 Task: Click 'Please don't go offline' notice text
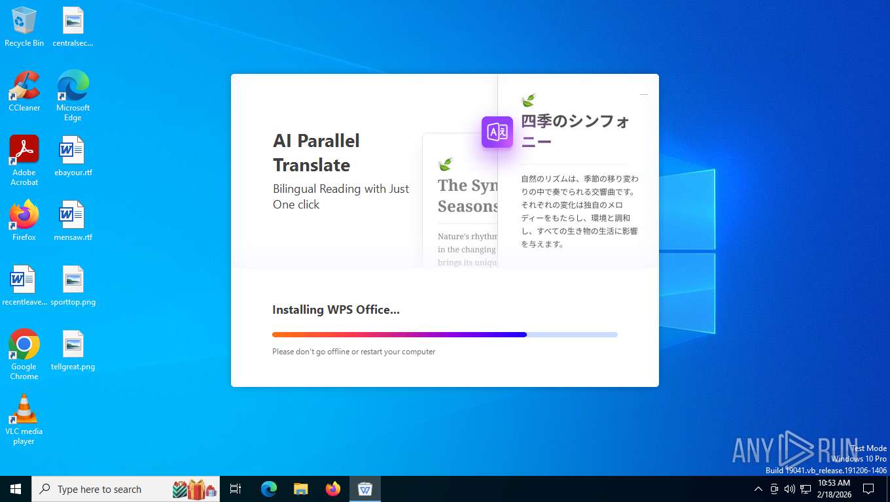[354, 352]
